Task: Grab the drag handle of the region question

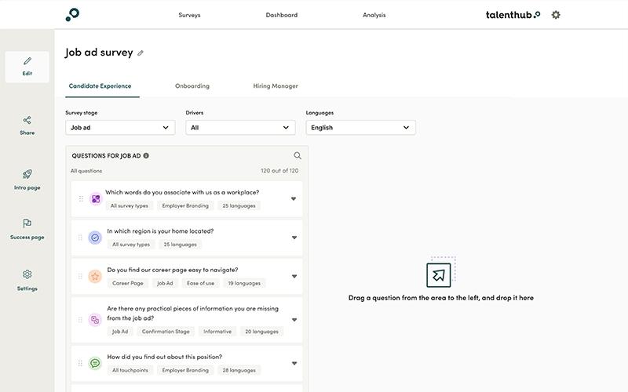Action: [80, 238]
